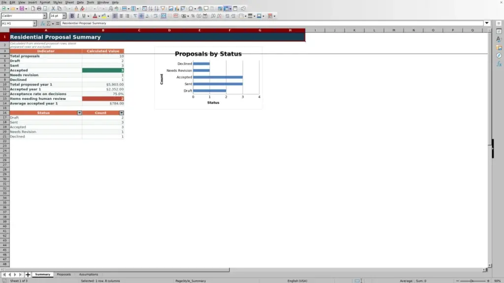Switch to the Assumptions sheet tab
Screen dimensions: 504x283
[x=89, y=275]
